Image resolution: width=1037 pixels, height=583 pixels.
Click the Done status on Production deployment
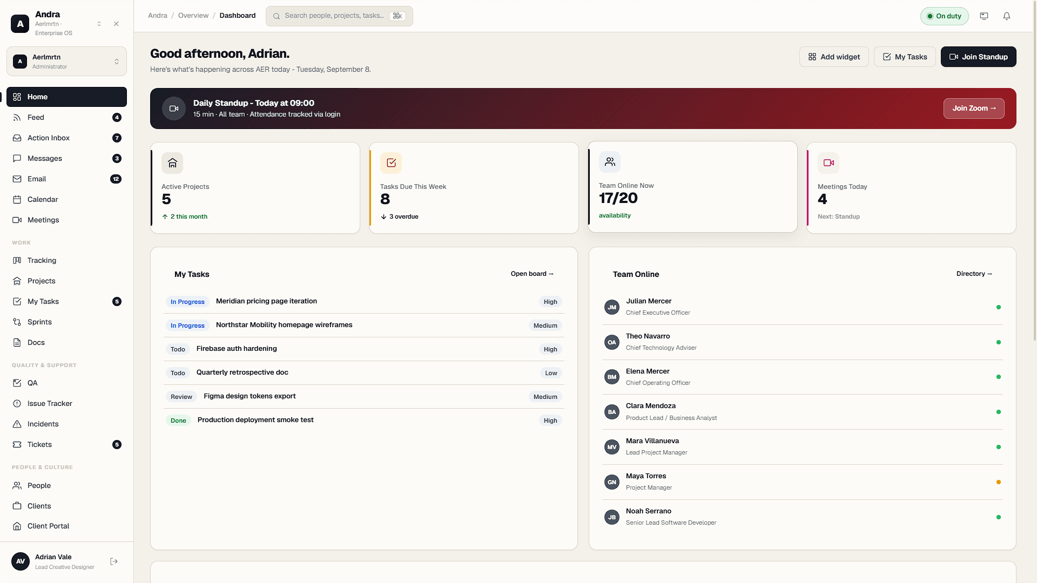(x=178, y=421)
